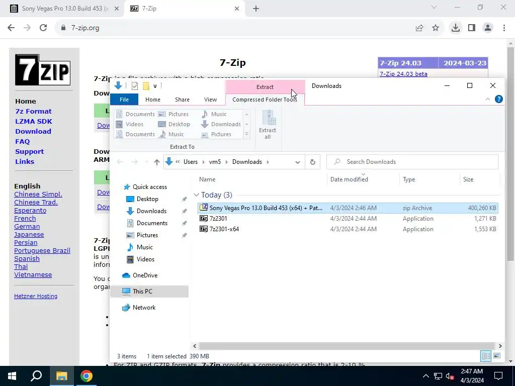Click the 7-Zip logo image
This screenshot has width=515, height=386.
point(43,70)
